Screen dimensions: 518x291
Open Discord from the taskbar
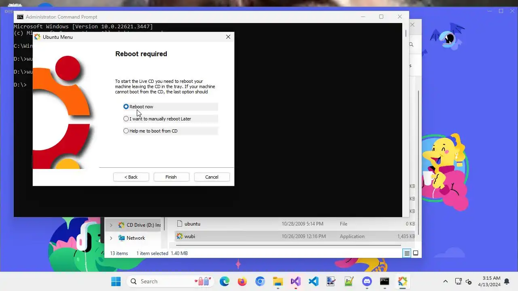click(367, 281)
